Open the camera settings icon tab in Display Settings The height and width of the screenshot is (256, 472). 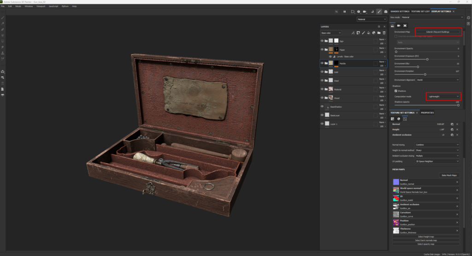[398, 25]
